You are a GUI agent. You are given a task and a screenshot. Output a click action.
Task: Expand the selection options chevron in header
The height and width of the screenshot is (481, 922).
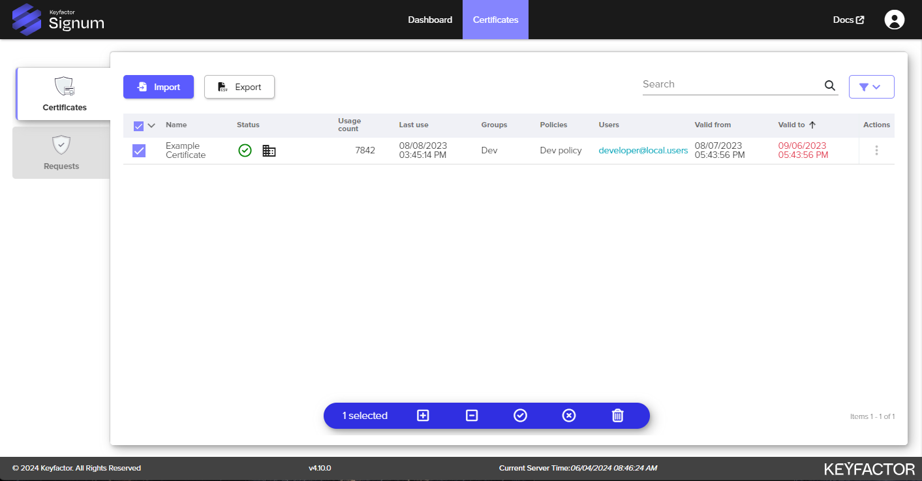[x=152, y=126]
